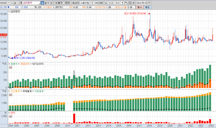
Task: Click the 2024/05/02 date field
Action: (x=142, y=3)
